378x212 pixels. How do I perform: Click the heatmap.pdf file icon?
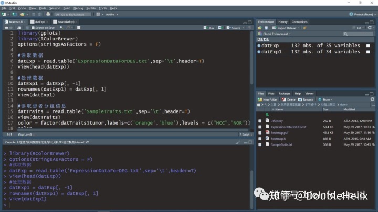(x=267, y=132)
